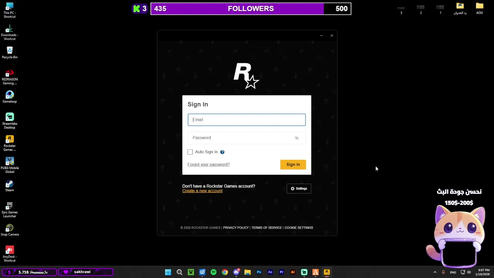Click the Password input field
Viewport: 494px width, 278px height.
click(247, 138)
